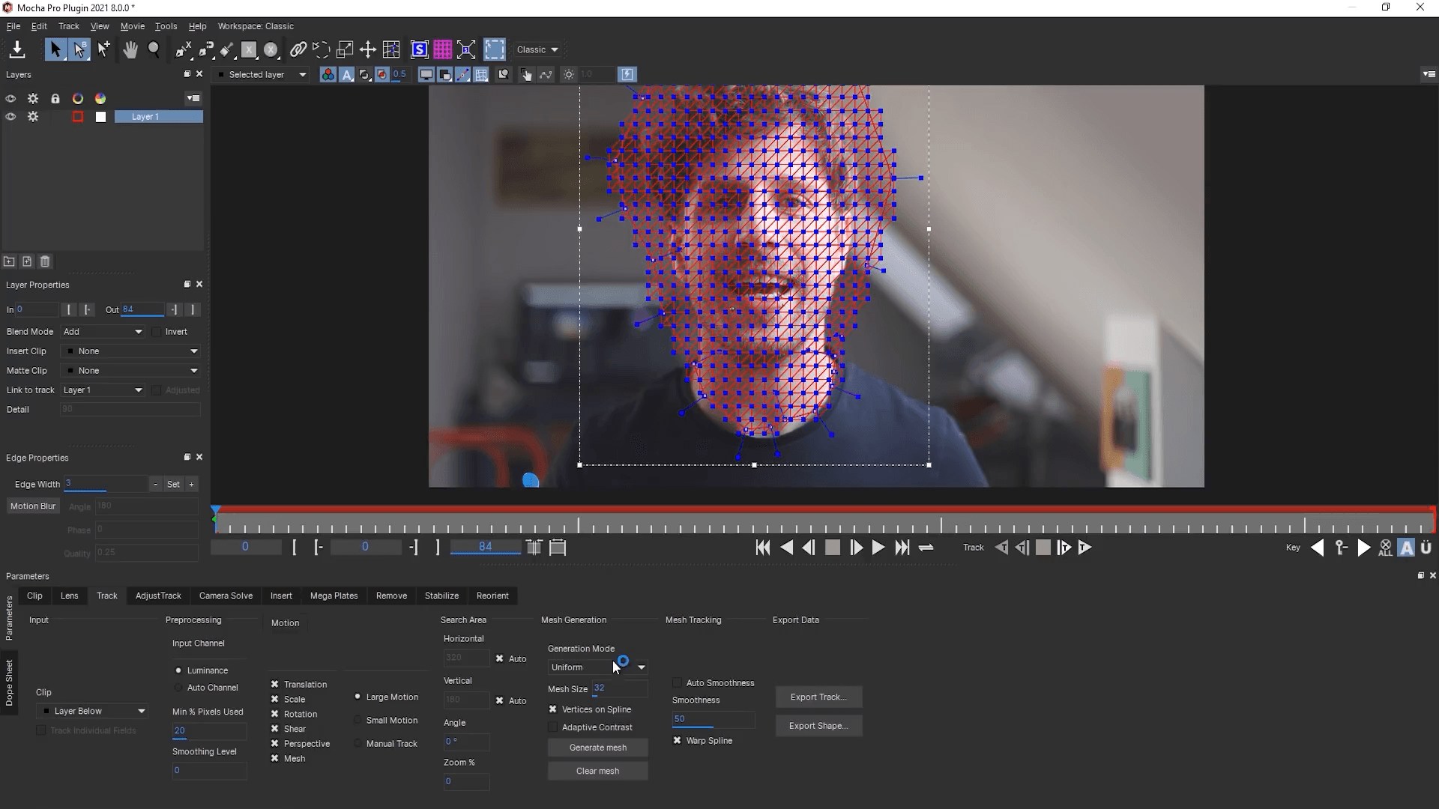This screenshot has width=1439, height=809.
Task: Click the brightness sun icon
Action: pos(569,74)
